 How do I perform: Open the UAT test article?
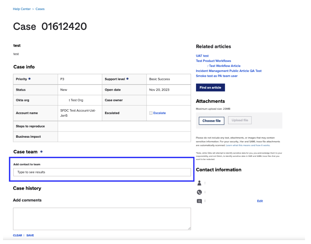coord(202,55)
